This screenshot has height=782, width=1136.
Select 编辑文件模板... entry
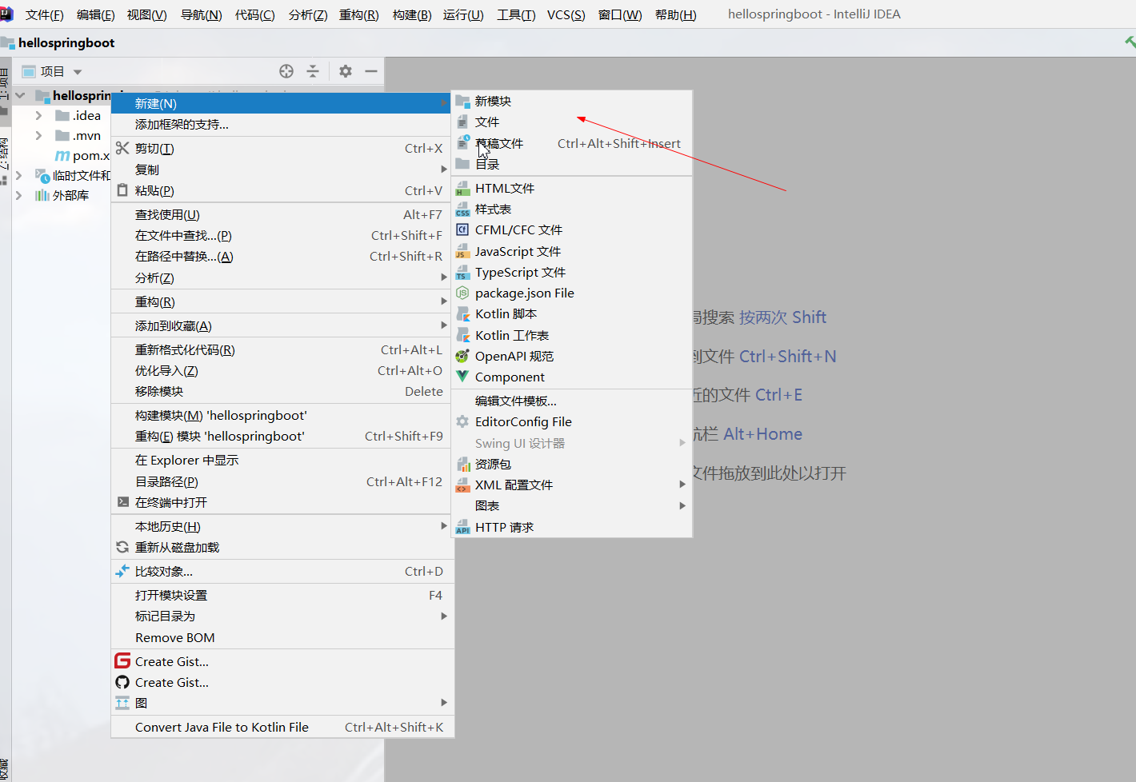572,401
